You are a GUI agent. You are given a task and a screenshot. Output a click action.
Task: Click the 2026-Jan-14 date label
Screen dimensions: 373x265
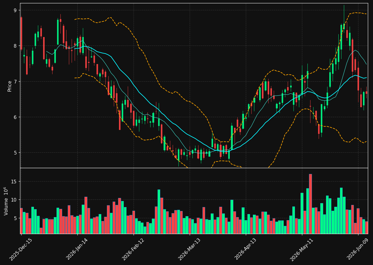77,250
